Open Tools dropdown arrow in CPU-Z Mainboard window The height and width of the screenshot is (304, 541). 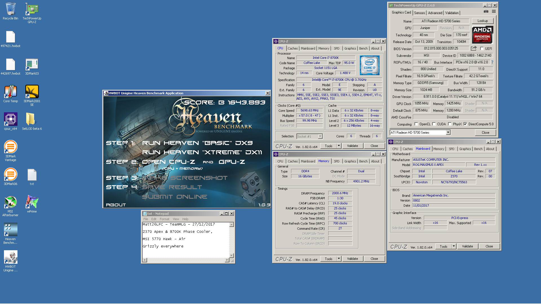coord(454,246)
